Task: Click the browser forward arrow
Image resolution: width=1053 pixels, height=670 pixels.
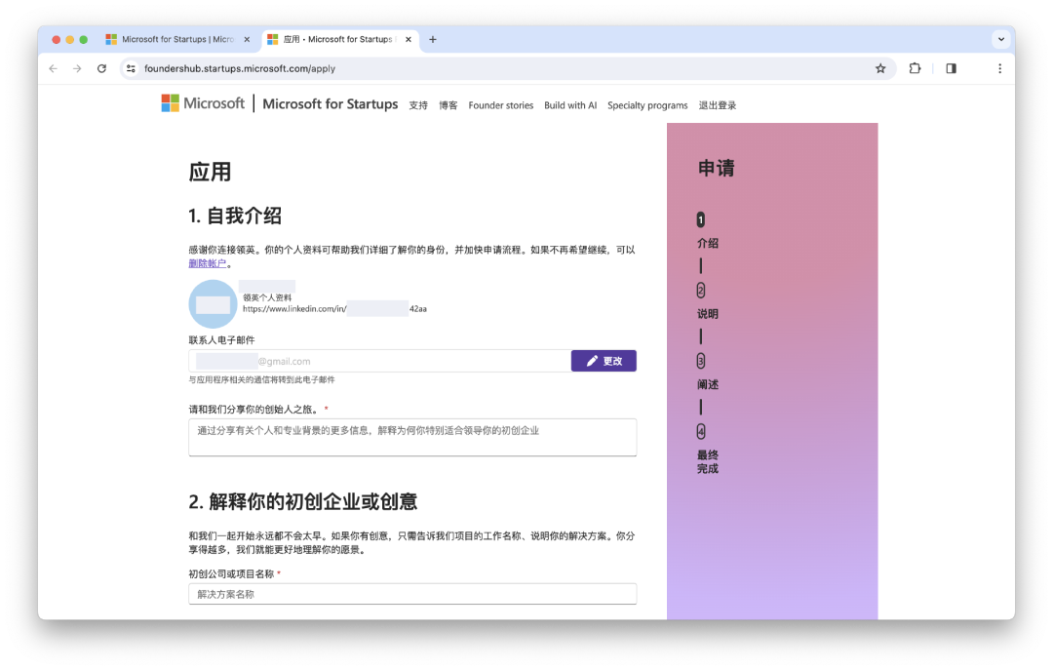Action: (77, 68)
